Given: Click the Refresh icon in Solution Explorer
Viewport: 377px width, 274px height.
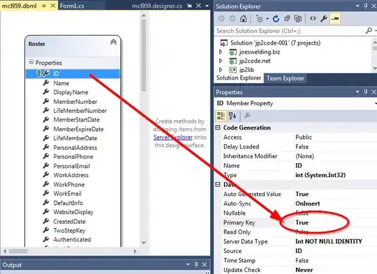Looking at the screenshot, I should tap(276, 19).
